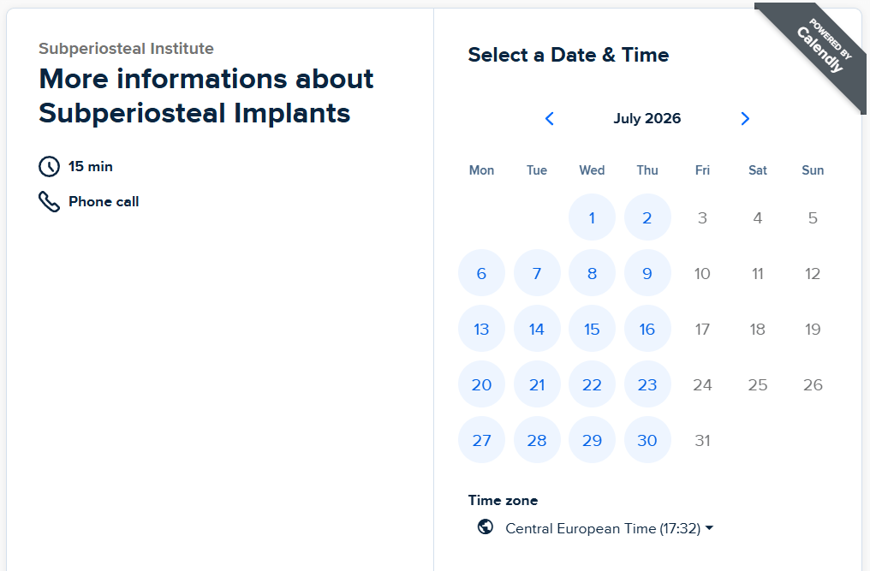Click the time zone dropdown caret arrow
Image resolution: width=870 pixels, height=571 pixels.
(709, 528)
